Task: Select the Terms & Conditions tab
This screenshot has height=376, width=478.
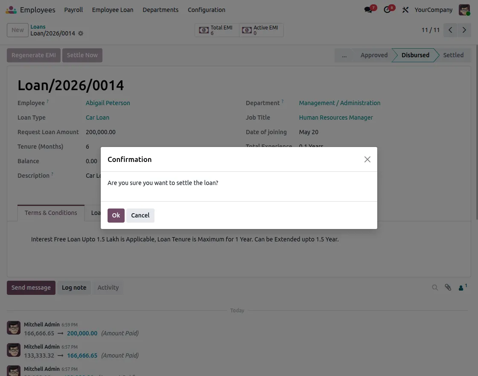Action: (51, 213)
